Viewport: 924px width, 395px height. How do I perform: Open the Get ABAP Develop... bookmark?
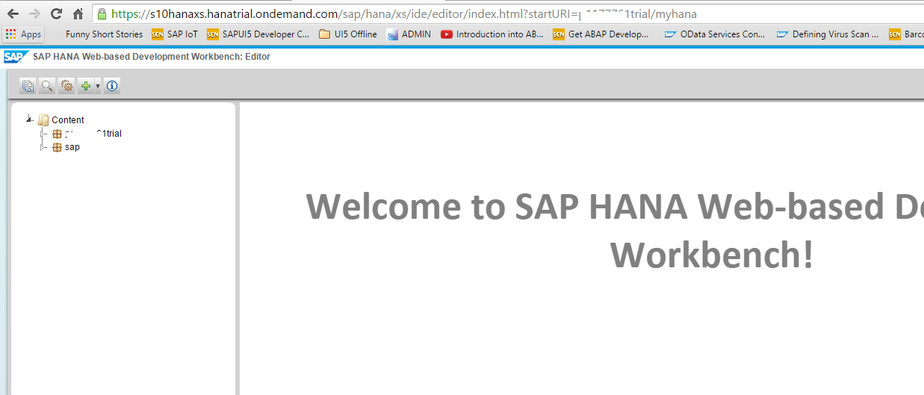[x=601, y=34]
